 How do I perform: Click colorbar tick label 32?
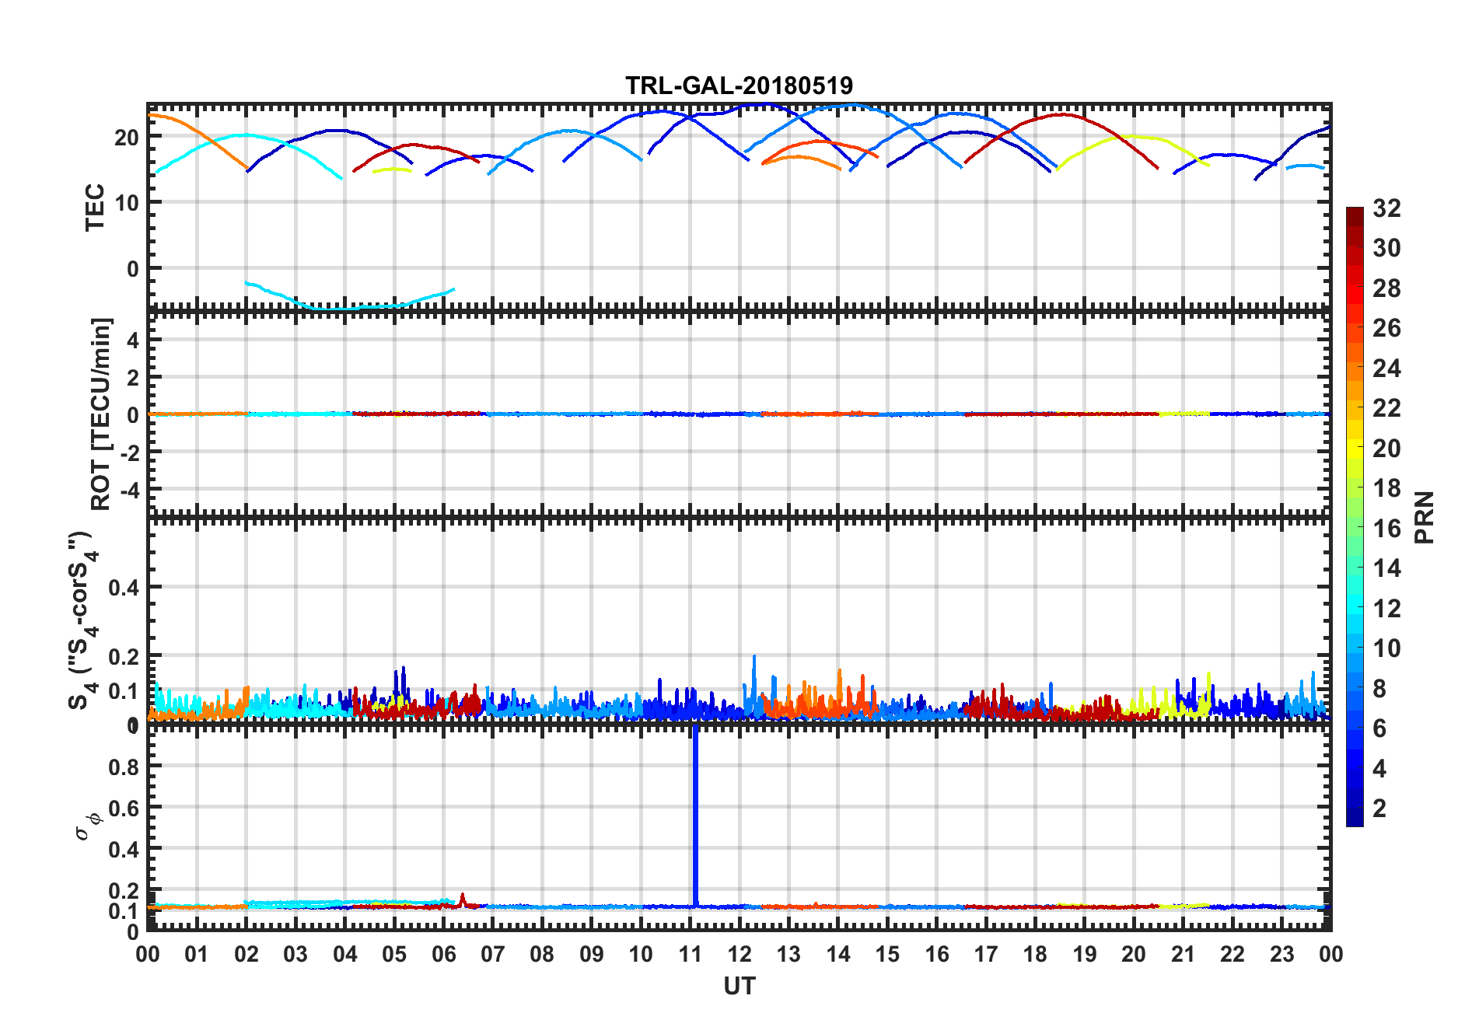(1386, 208)
